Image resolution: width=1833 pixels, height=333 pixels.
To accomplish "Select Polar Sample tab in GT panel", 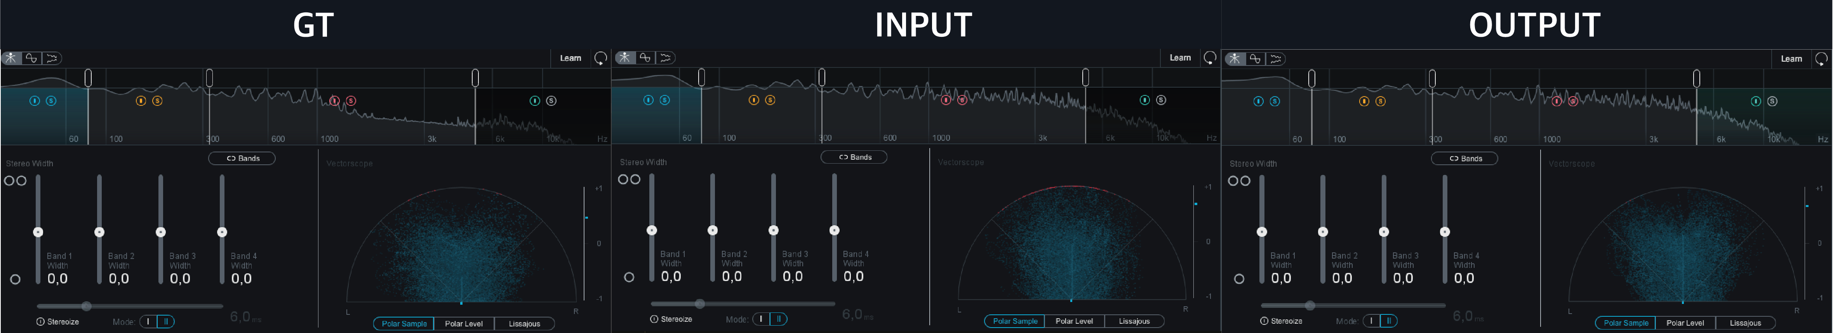I will click(x=404, y=324).
